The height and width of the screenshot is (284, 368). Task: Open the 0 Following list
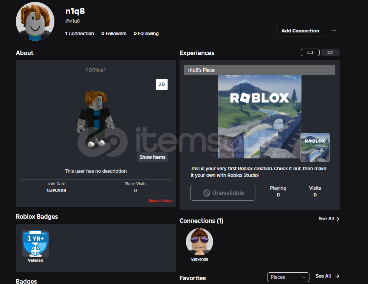click(x=146, y=34)
